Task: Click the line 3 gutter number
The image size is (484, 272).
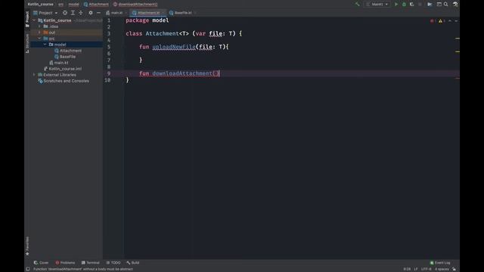Action: 109,33
